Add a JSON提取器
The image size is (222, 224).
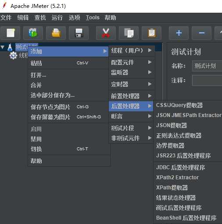pos(188,125)
